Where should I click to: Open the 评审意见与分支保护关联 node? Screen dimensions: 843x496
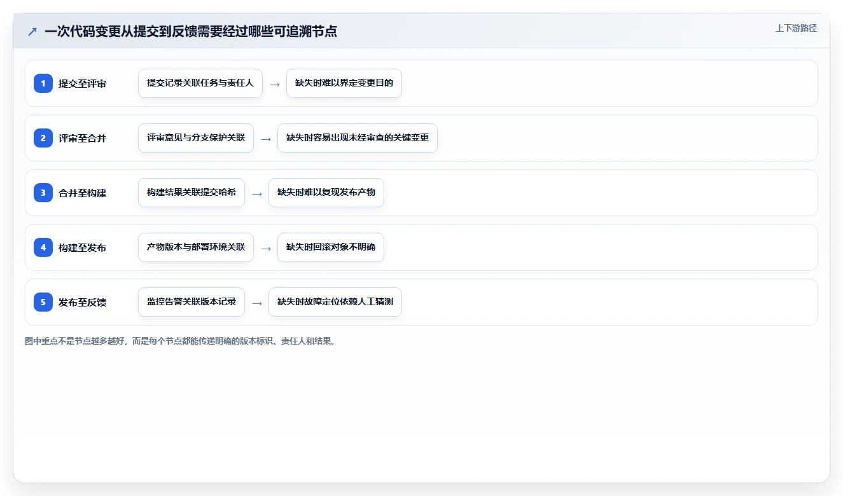point(196,138)
